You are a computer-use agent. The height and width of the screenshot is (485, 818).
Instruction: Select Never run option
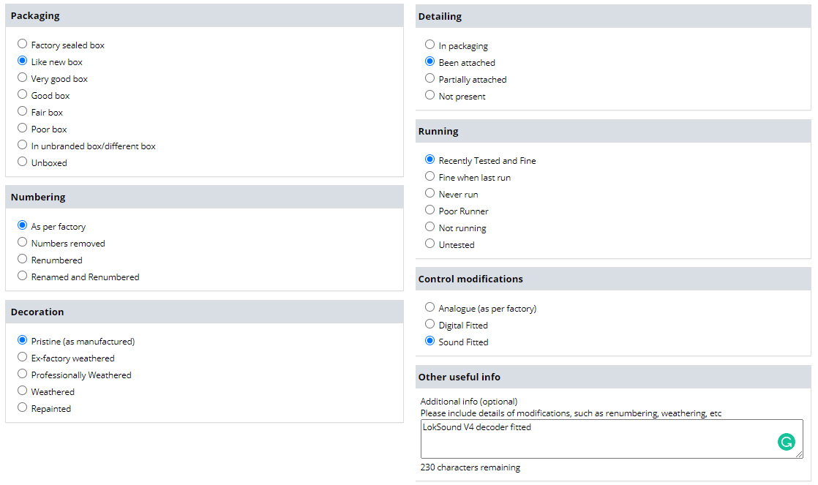(x=430, y=194)
